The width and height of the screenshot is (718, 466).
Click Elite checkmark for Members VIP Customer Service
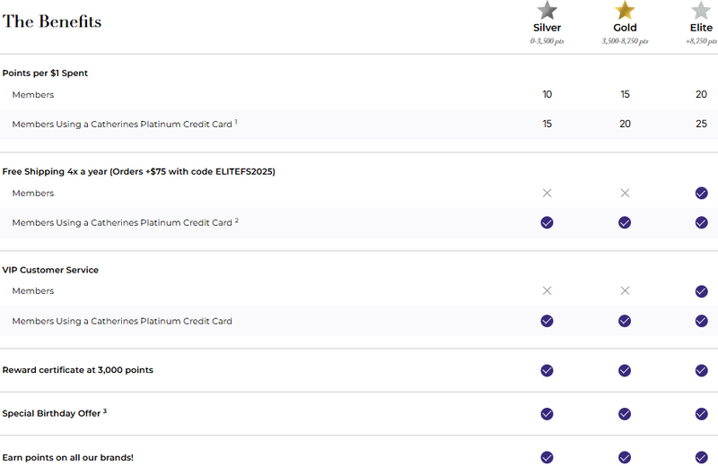[x=701, y=290]
